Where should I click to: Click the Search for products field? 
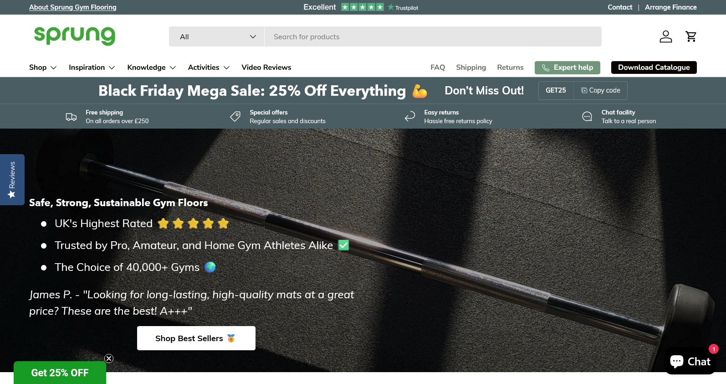coord(433,36)
